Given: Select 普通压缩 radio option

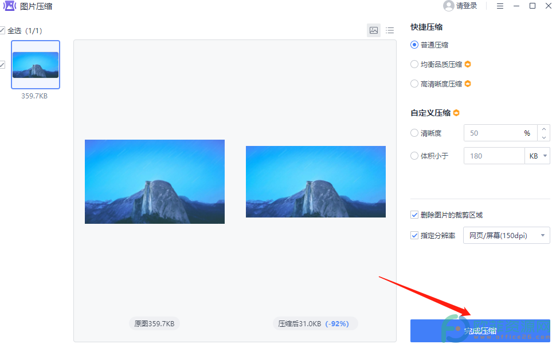Looking at the screenshot, I should [414, 45].
